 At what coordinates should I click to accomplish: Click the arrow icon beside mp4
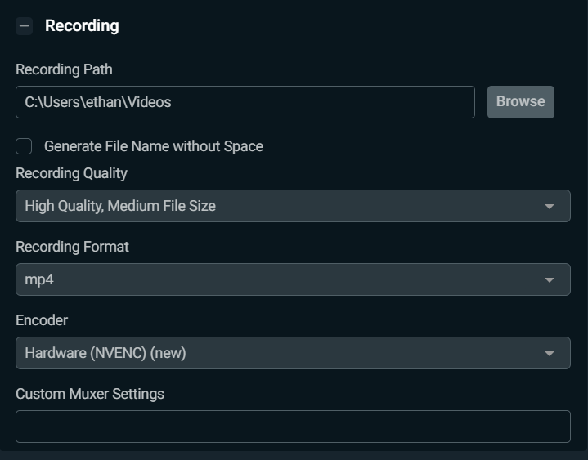click(550, 280)
